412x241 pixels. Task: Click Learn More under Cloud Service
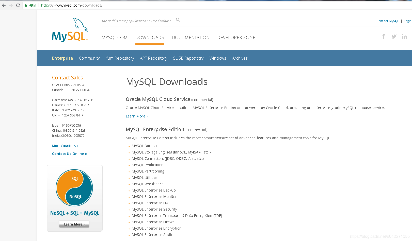coord(137,116)
